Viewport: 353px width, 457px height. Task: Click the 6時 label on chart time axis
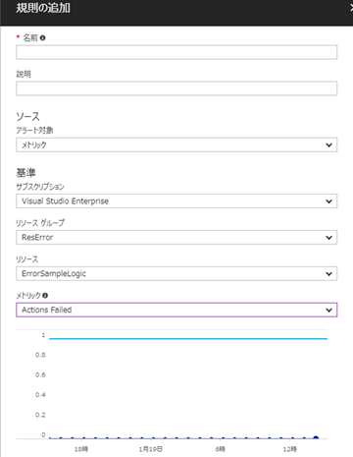pyautogui.click(x=220, y=449)
